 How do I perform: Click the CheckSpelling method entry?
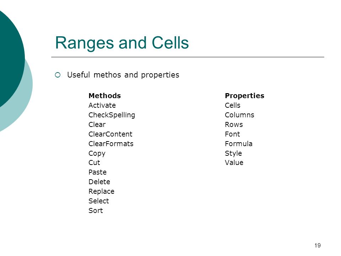pyautogui.click(x=112, y=115)
